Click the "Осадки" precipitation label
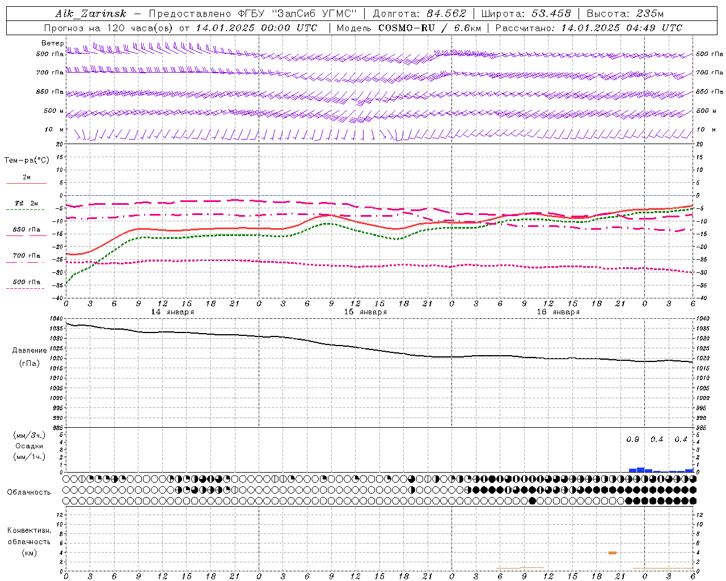This screenshot has height=581, width=726. pos(29,447)
